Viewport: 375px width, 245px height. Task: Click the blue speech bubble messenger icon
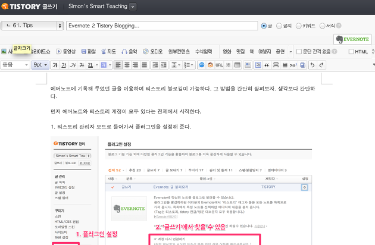click(x=202, y=65)
